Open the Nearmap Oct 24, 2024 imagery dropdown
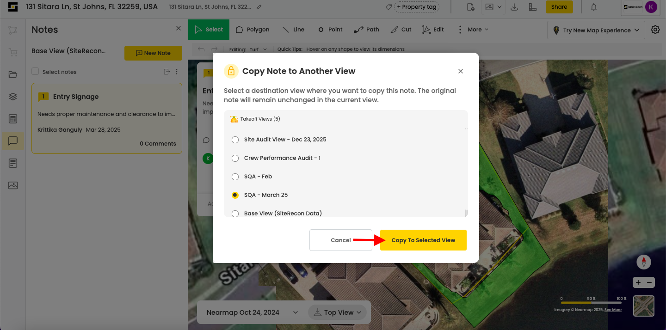The width and height of the screenshot is (666, 330). pyautogui.click(x=252, y=312)
